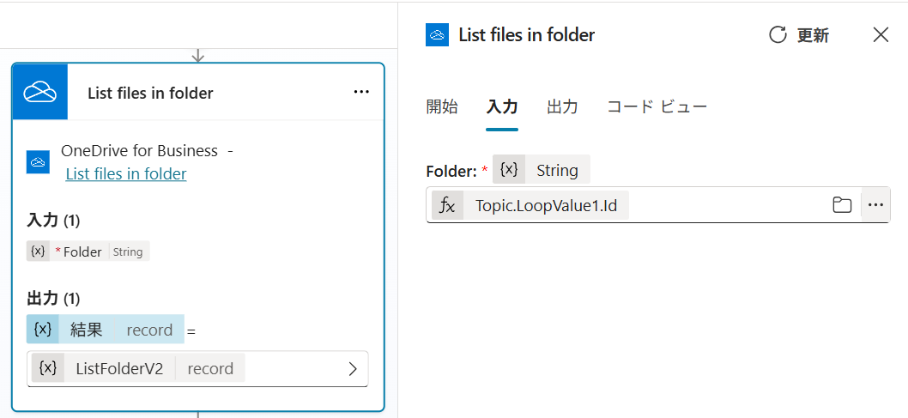Click the small OneDrive for Business icon

(x=39, y=161)
